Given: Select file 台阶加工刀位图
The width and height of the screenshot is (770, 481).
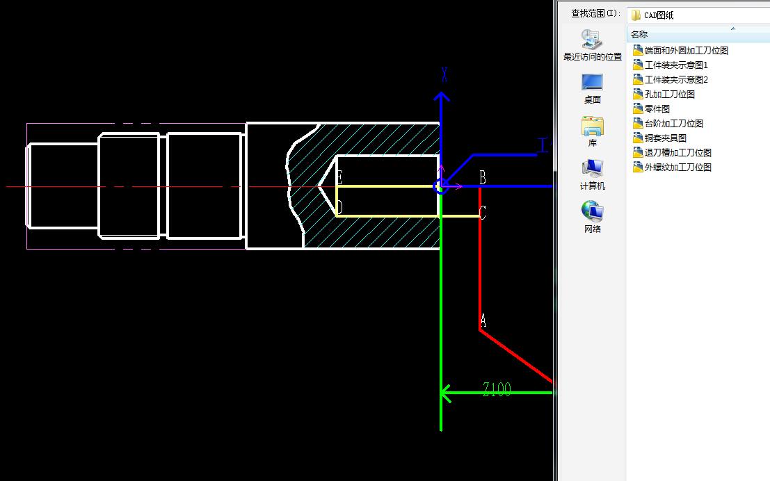Looking at the screenshot, I should pos(668,123).
